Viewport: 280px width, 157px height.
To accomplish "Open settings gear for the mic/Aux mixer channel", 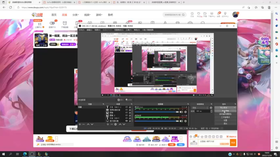I will [x=185, y=112].
